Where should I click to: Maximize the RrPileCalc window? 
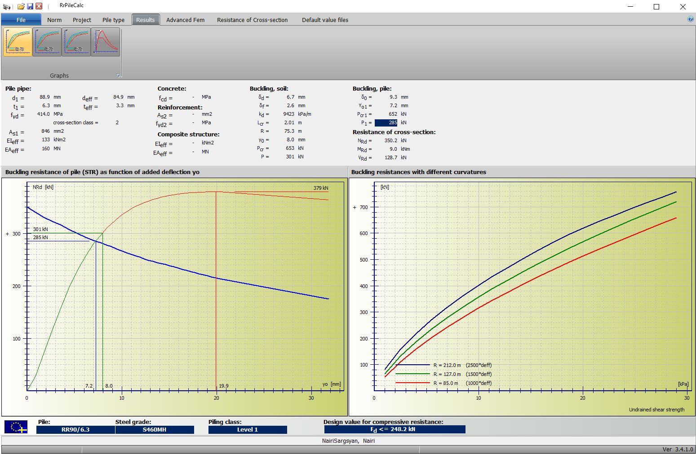coord(656,6)
